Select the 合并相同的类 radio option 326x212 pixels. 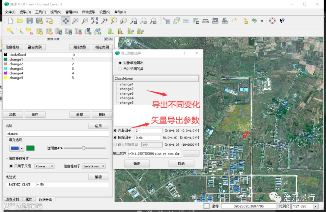pyautogui.click(x=120, y=69)
